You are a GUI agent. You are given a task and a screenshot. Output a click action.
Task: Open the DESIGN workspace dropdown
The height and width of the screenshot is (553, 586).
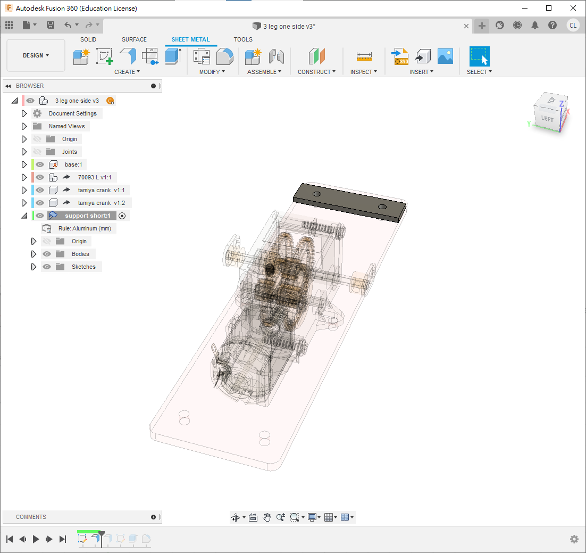36,55
